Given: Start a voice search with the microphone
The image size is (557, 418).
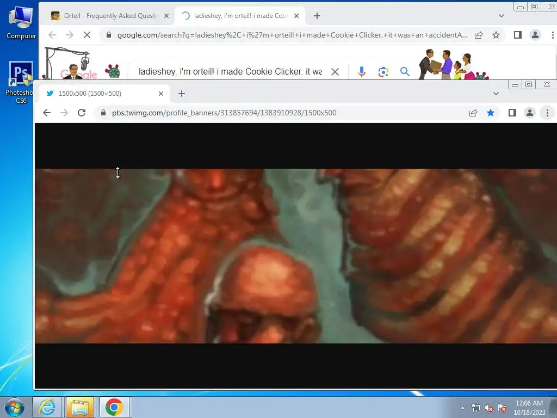Looking at the screenshot, I should [x=362, y=72].
